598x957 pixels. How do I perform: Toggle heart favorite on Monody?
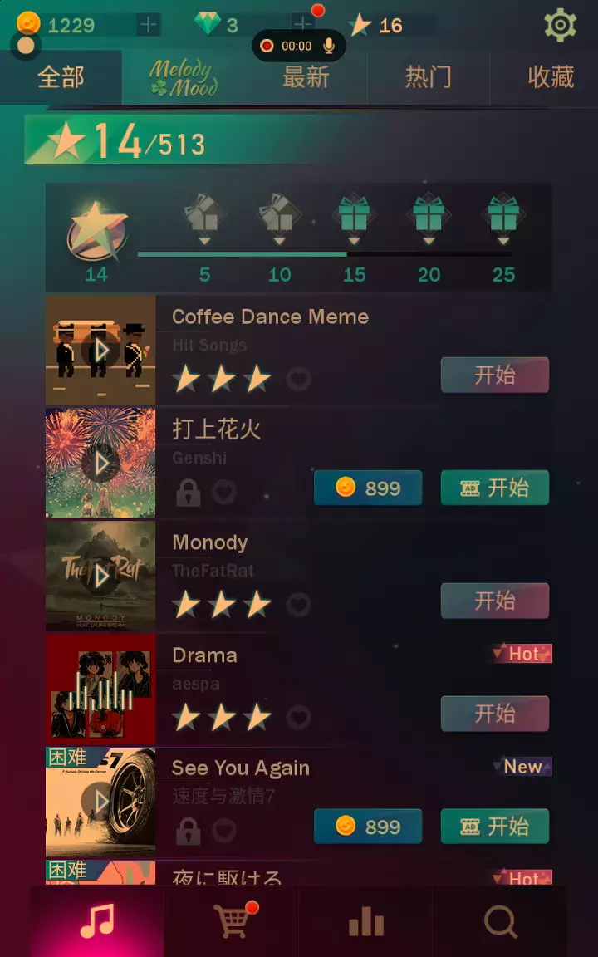[x=299, y=606]
